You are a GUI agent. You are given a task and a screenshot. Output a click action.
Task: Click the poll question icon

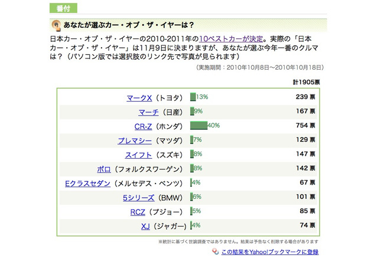[57, 25]
